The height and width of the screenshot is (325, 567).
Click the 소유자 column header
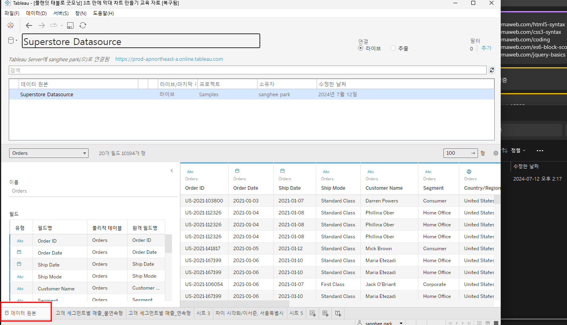point(287,84)
